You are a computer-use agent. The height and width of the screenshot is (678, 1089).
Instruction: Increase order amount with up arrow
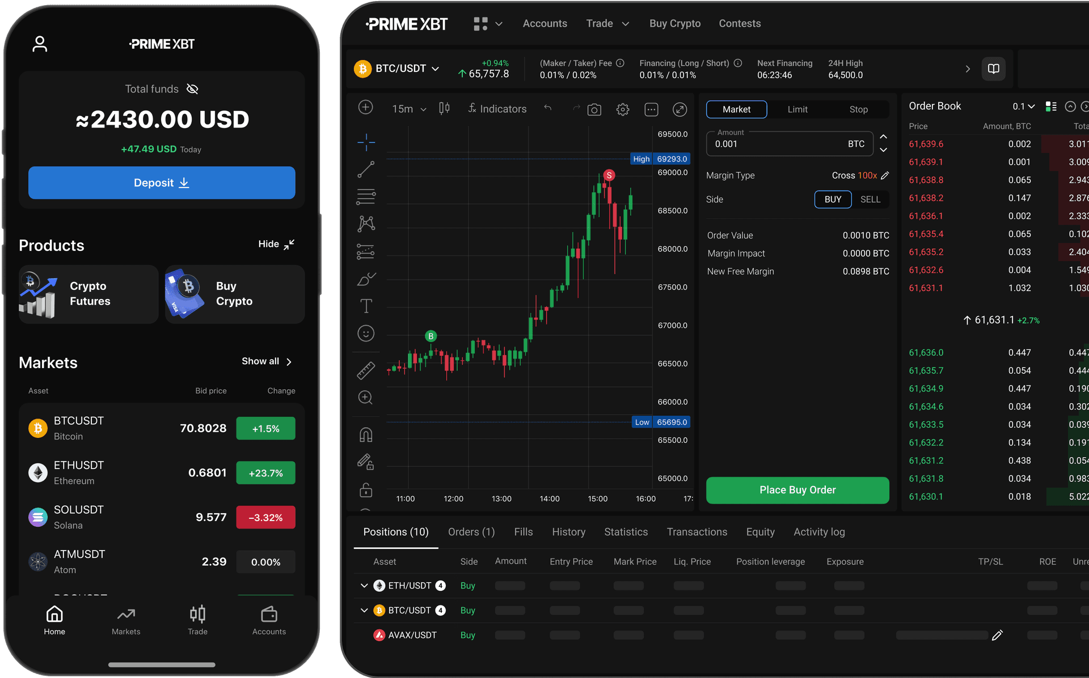click(x=883, y=137)
